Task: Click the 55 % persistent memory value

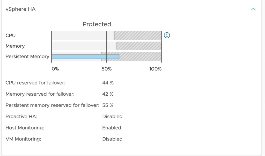Action: (108, 105)
